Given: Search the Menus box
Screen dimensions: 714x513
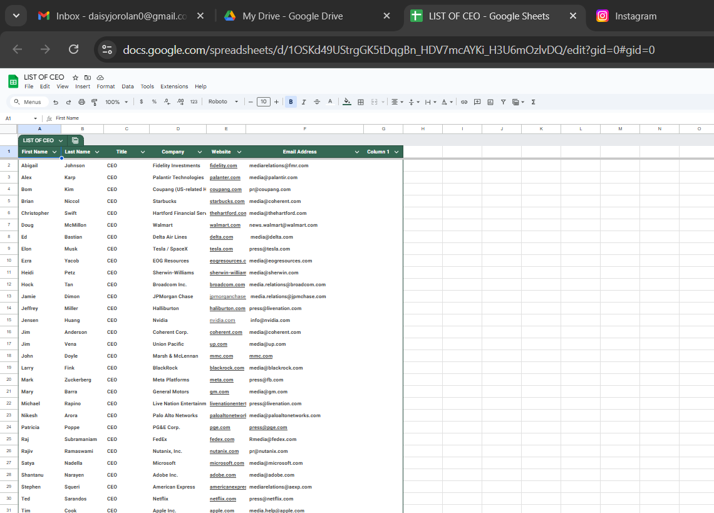Looking at the screenshot, I should (x=28, y=102).
